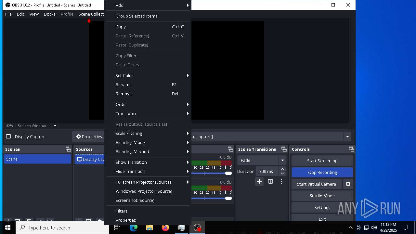Viewport: 416px width, 234px height.
Task: Select Screenshot (Source) entry
Action: [148, 200]
